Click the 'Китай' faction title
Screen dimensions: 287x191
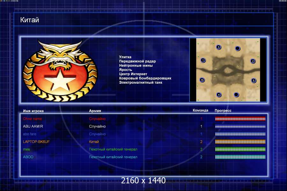(30, 20)
